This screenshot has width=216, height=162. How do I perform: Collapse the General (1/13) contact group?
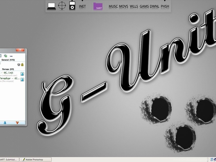coord(8,60)
